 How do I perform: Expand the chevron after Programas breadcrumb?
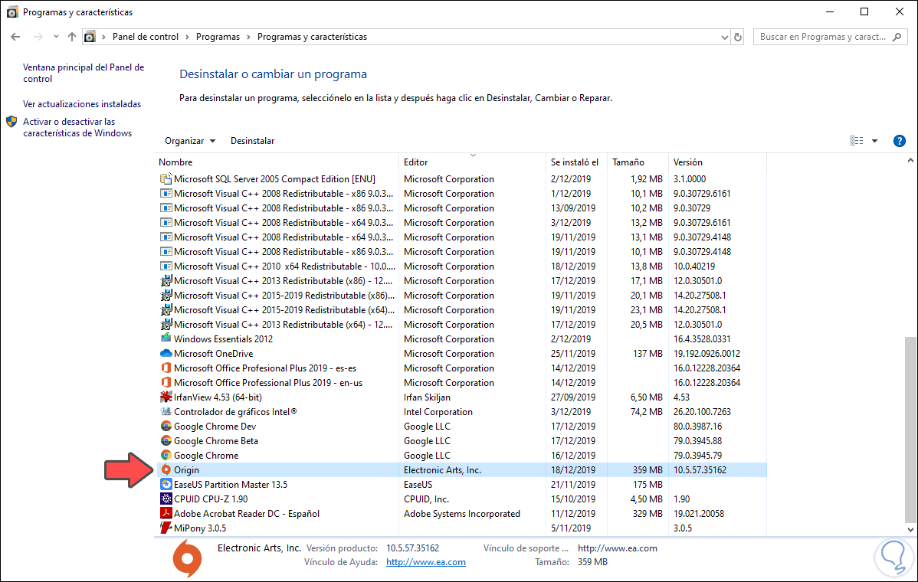(x=248, y=37)
